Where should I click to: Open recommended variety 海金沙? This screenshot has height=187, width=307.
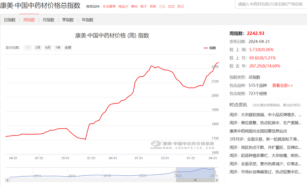tap(123, 7)
